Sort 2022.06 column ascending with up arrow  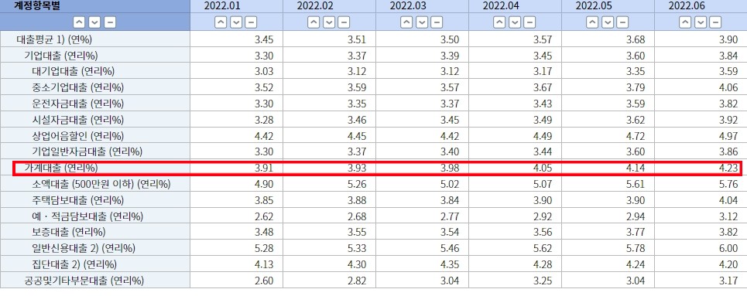point(685,22)
